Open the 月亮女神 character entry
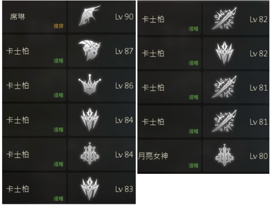The width and height of the screenshot is (273, 205). click(x=169, y=156)
